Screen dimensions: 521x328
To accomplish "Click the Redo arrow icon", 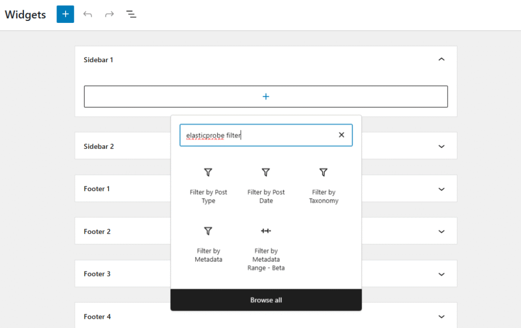I will [x=109, y=14].
